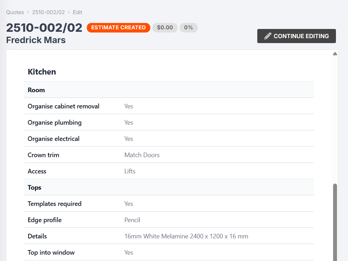The height and width of the screenshot is (261, 348).
Task: Select the Tops group header row
Action: (169, 187)
